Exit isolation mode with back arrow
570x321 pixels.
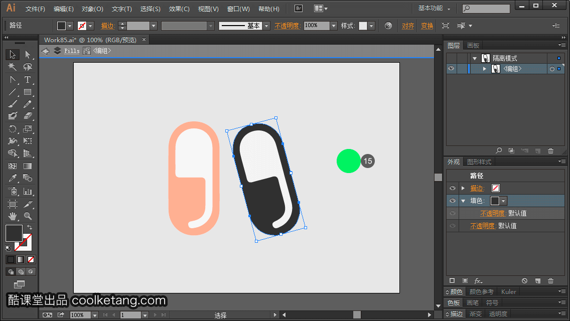46,51
